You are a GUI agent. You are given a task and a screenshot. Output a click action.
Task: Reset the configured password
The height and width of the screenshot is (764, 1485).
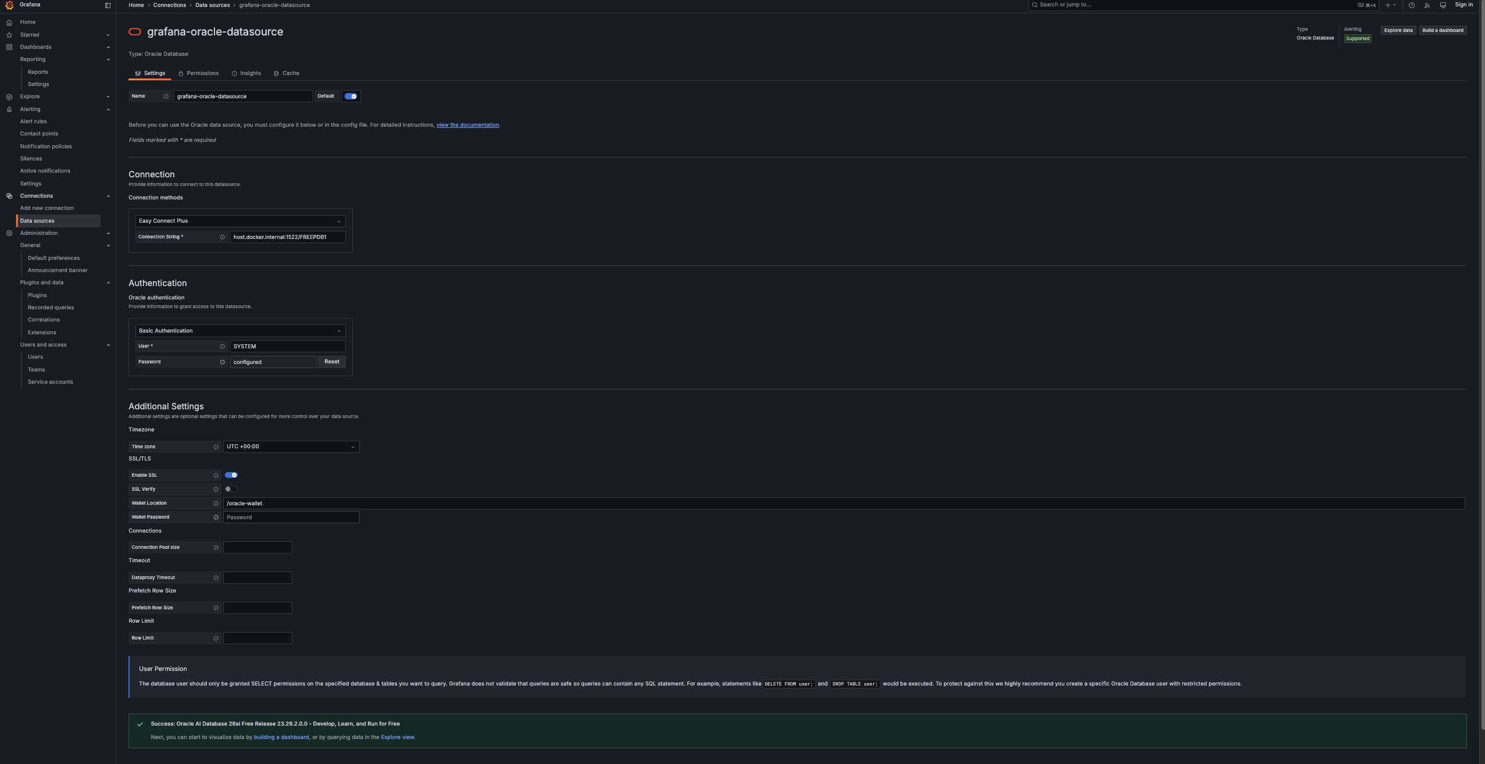332,362
